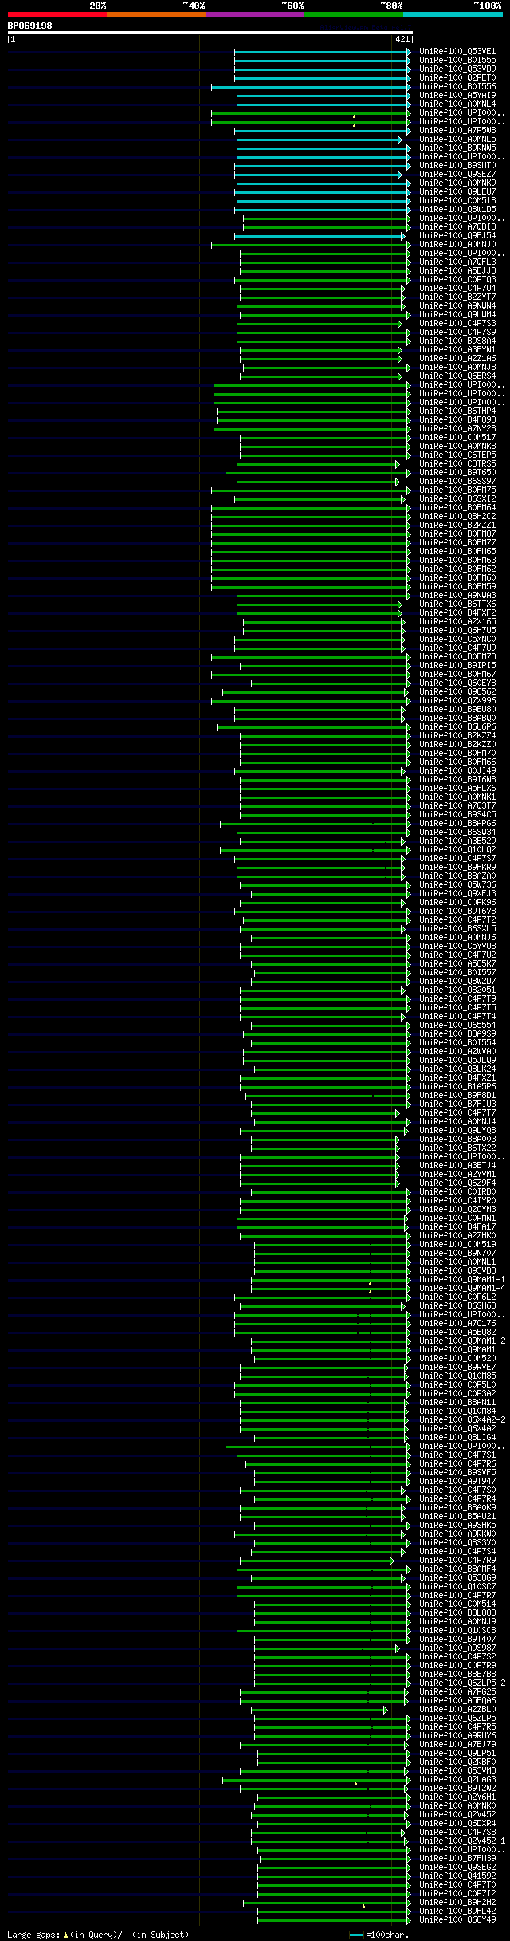Click the purple ~60% identity legend bar

coord(254,14)
